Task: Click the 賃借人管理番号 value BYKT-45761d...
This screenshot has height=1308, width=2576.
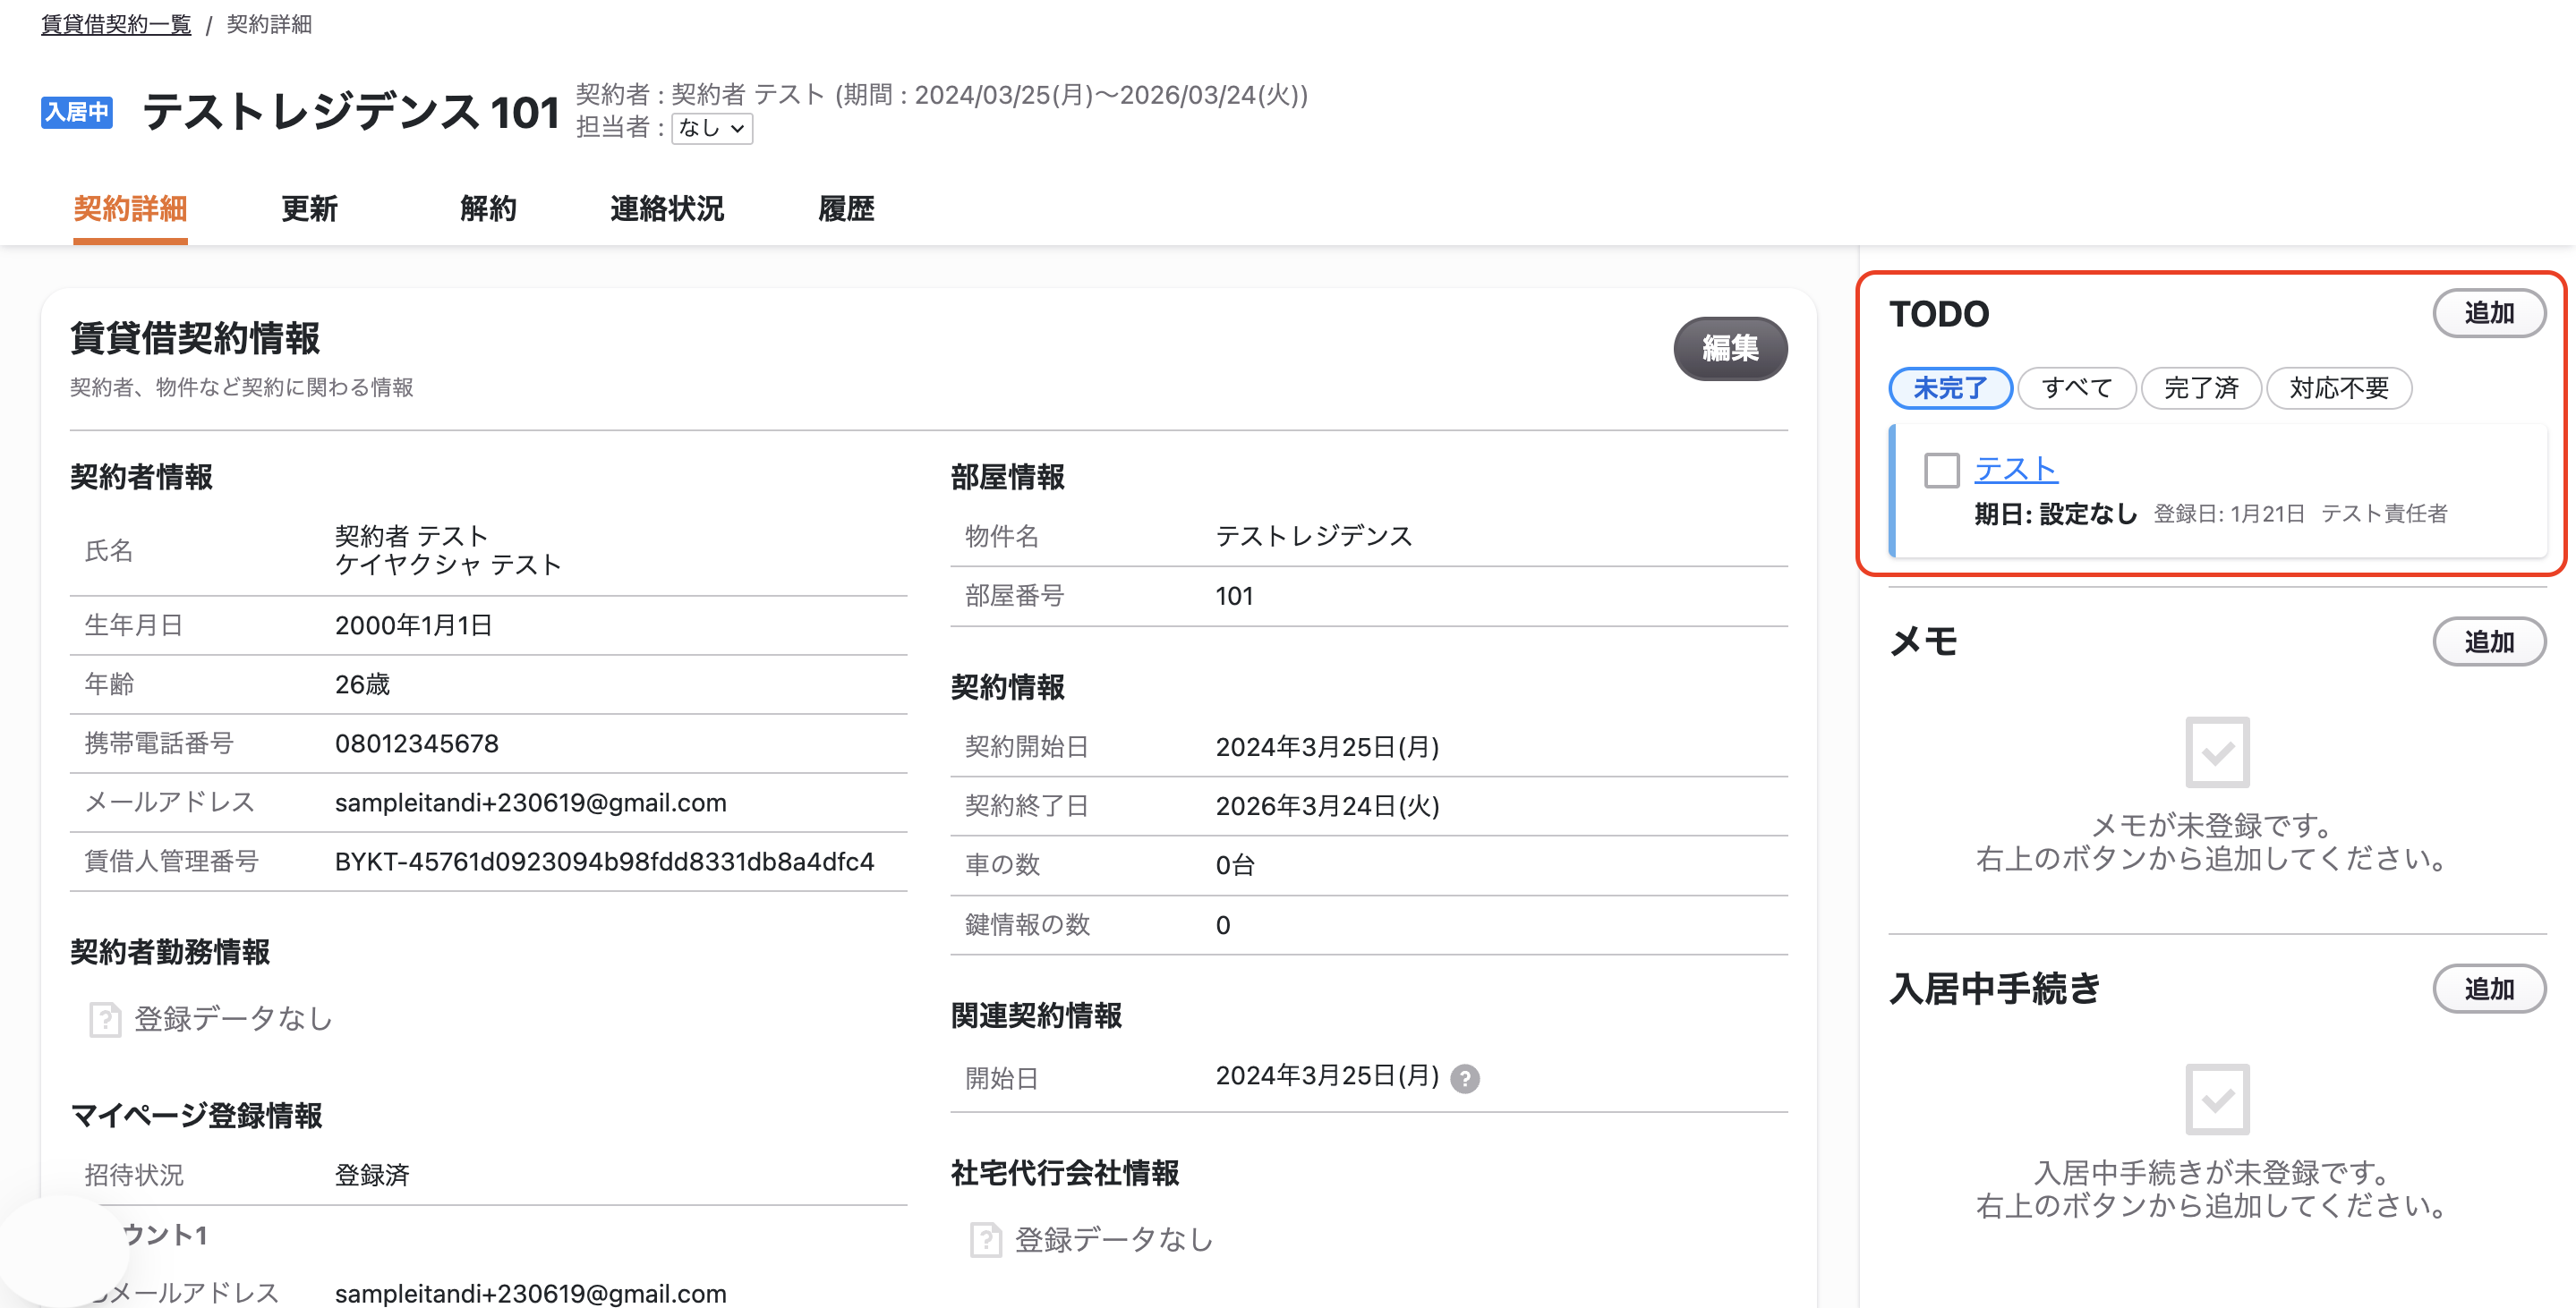Action: point(605,862)
